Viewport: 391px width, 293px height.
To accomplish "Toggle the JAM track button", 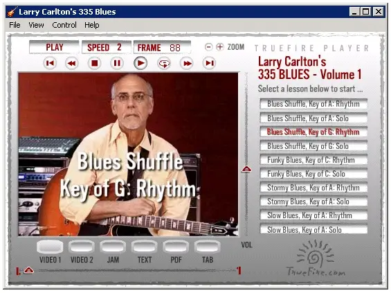I will [113, 247].
